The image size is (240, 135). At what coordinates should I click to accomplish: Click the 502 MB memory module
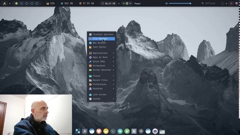(x=67, y=3)
